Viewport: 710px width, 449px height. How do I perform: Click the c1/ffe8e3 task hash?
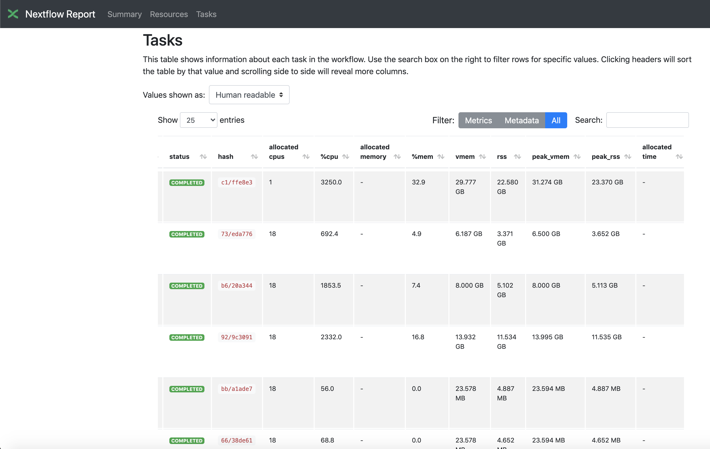click(236, 182)
